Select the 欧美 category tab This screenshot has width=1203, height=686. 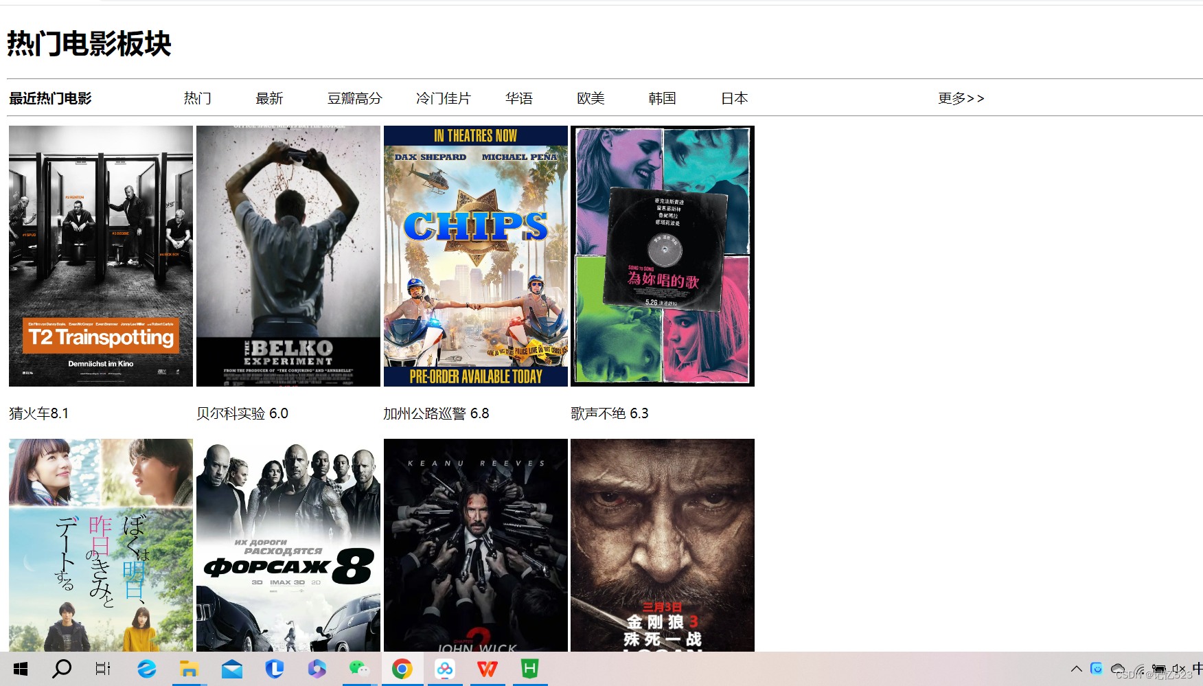tap(591, 98)
